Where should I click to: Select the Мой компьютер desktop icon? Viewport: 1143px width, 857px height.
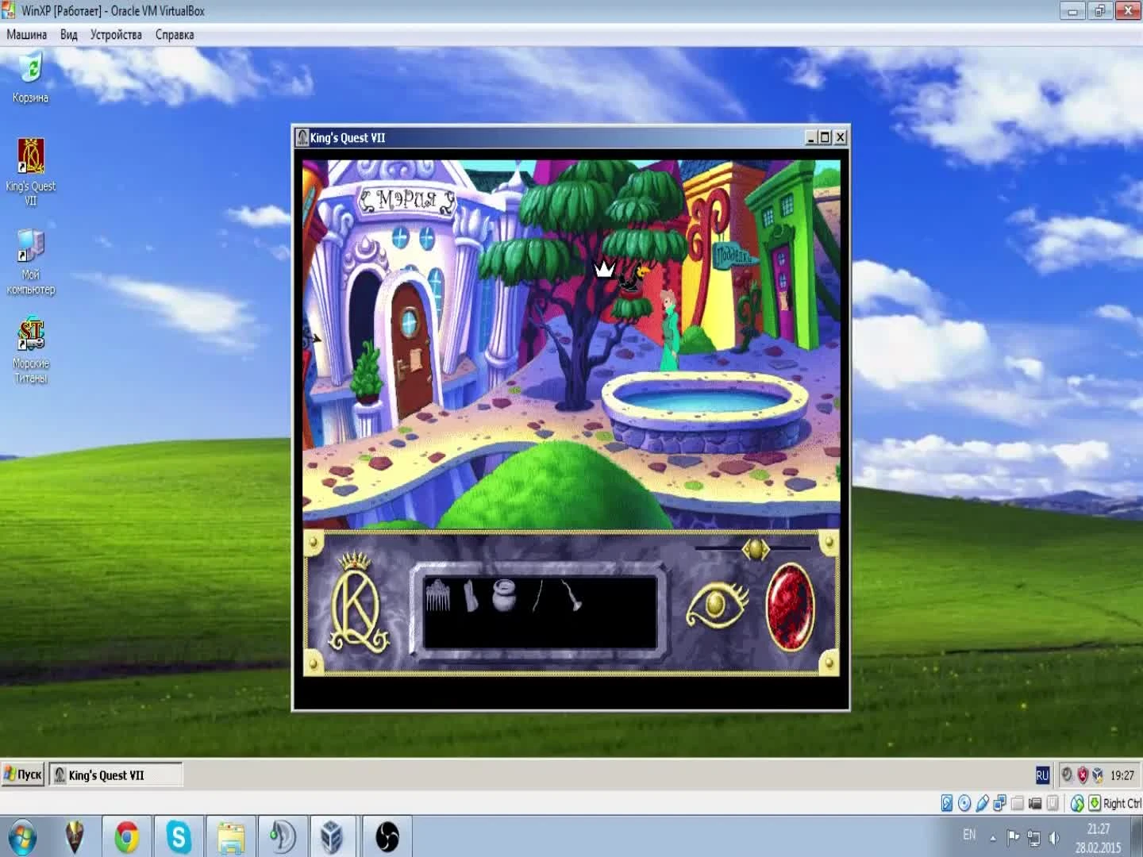[x=30, y=262]
